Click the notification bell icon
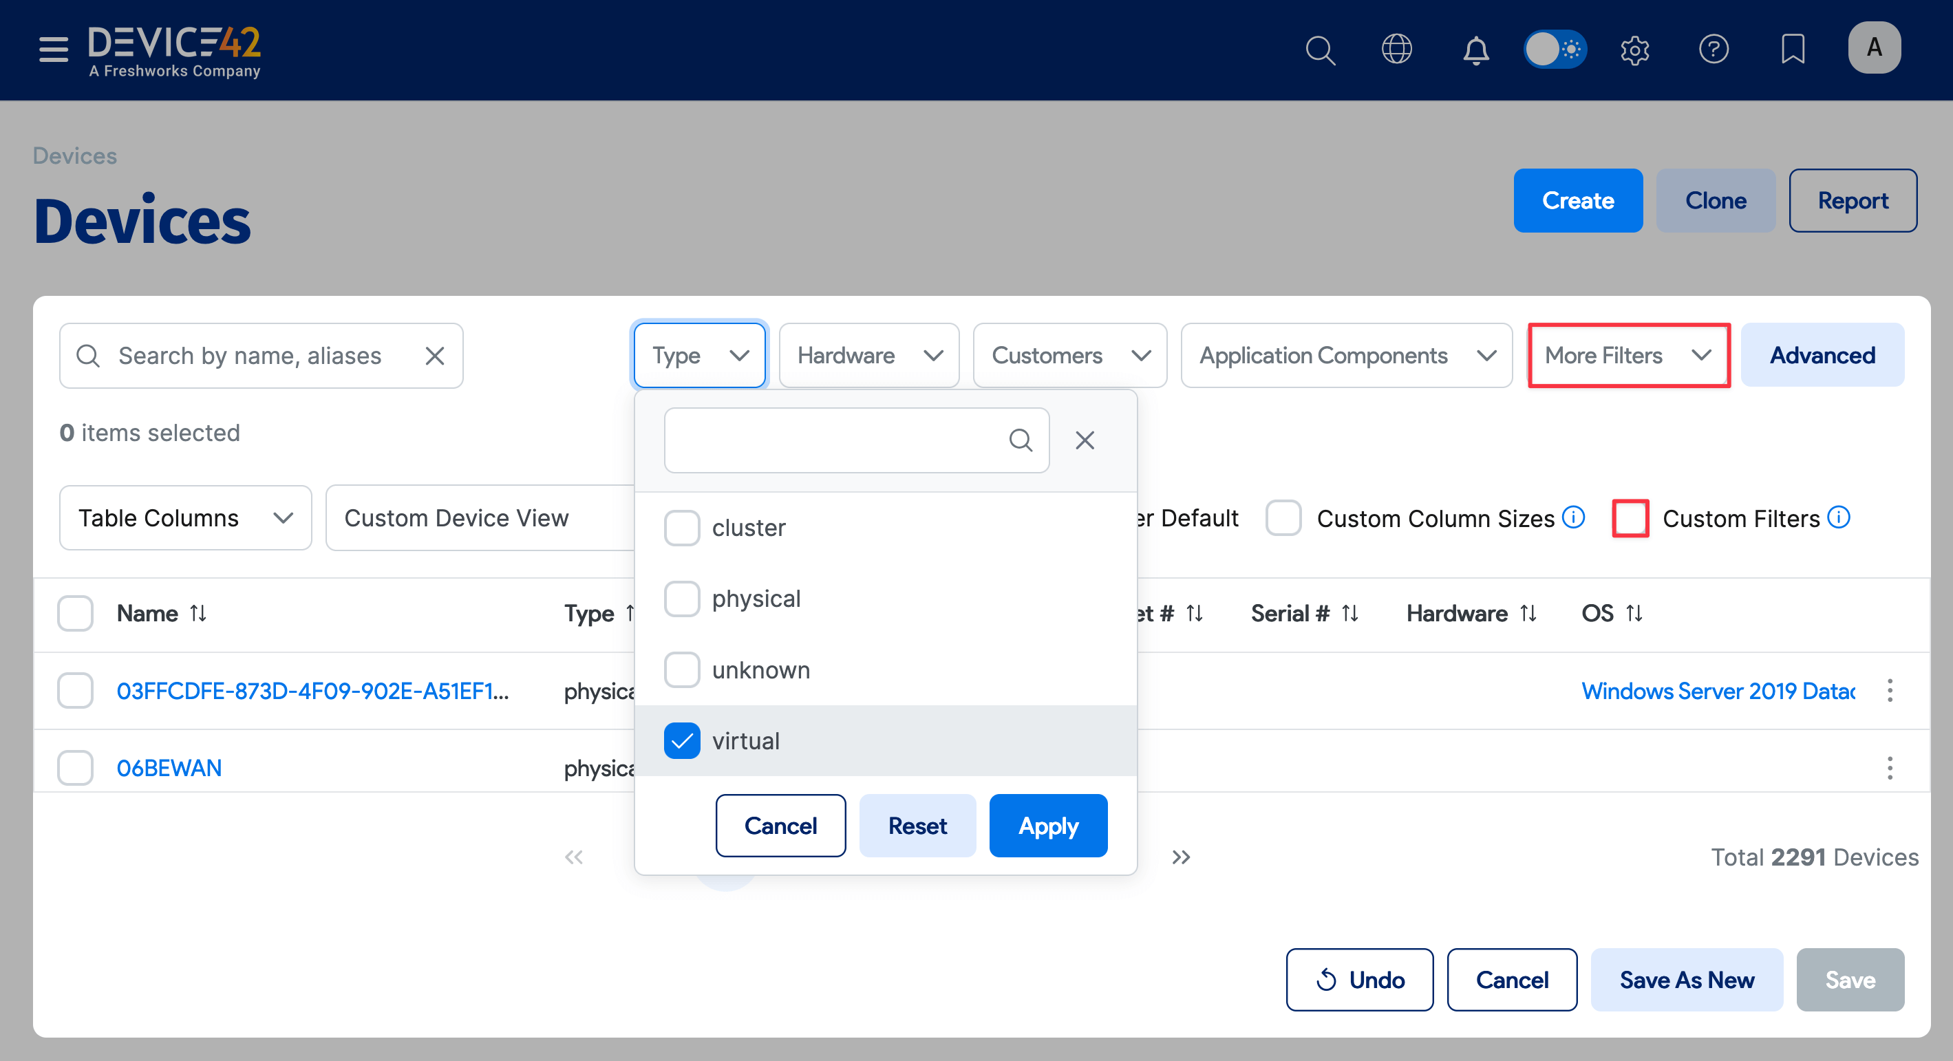 [x=1475, y=50]
